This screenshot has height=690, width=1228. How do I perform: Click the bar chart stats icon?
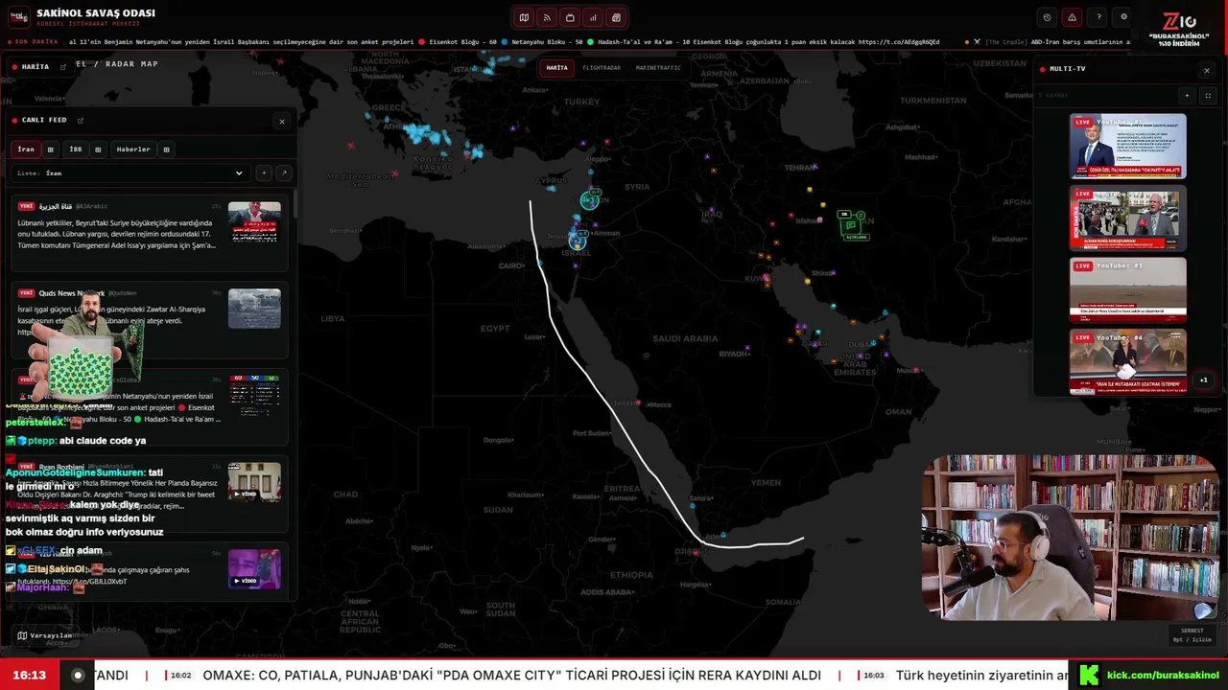593,17
